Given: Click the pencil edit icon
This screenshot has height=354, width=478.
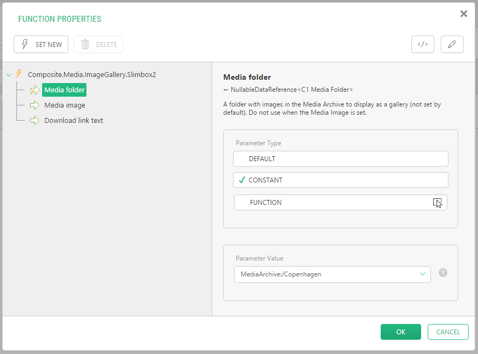Looking at the screenshot, I should (x=452, y=45).
